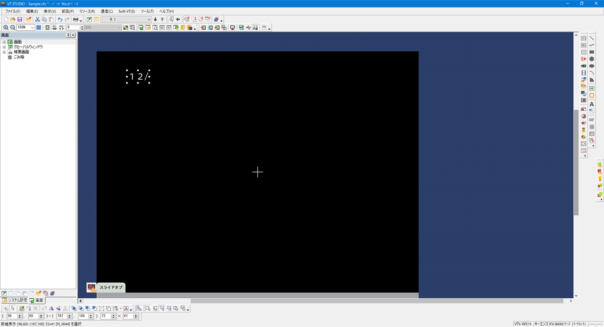
Task: Select the arrow pointer selection tool
Action: click(x=13, y=309)
